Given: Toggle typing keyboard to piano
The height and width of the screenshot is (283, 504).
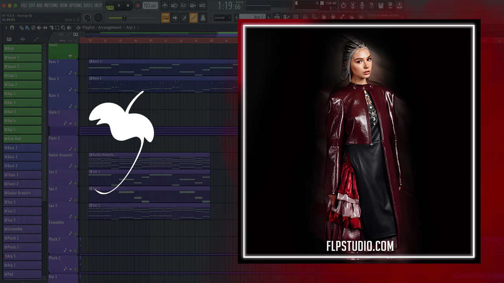Looking at the screenshot, I should coord(165,18).
